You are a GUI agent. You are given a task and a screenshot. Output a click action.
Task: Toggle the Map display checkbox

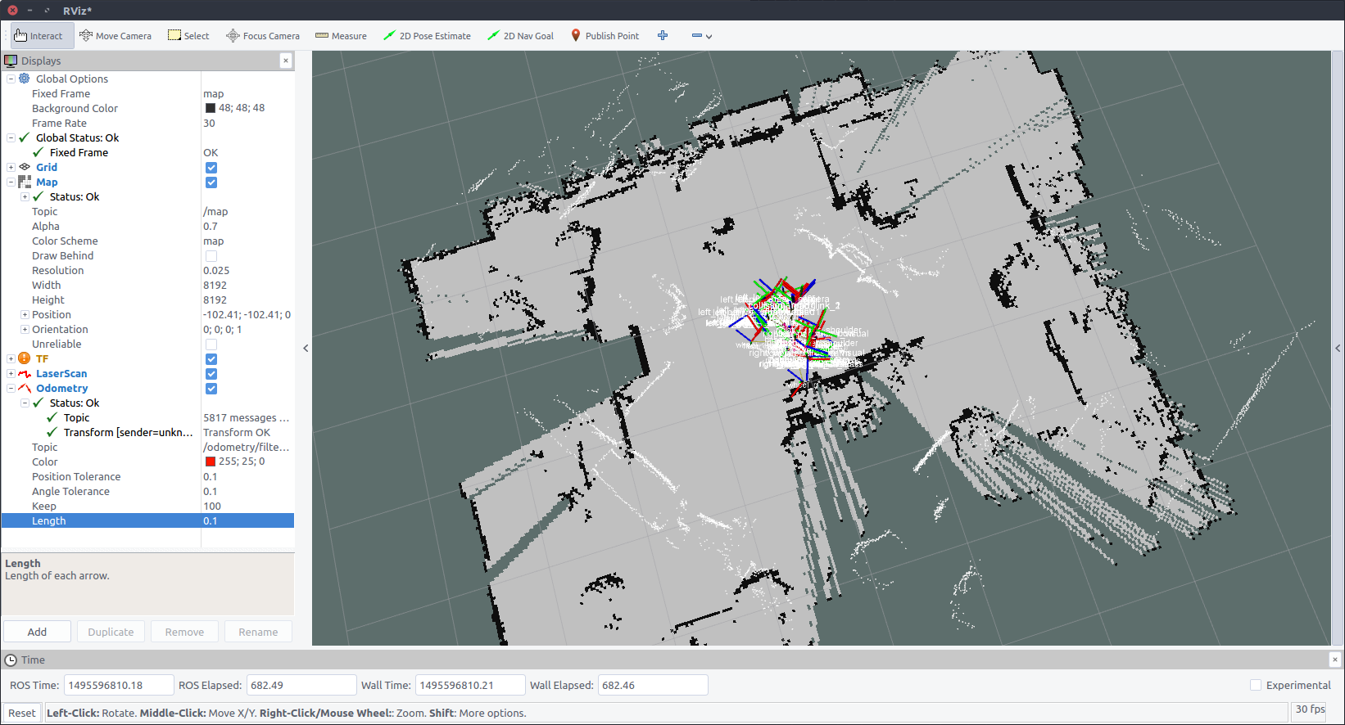click(x=211, y=182)
